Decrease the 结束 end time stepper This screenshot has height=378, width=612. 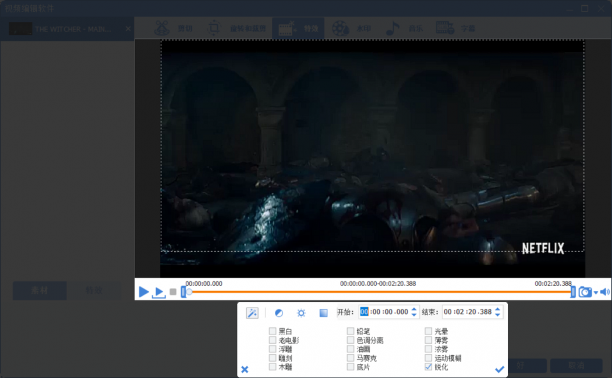(x=497, y=315)
